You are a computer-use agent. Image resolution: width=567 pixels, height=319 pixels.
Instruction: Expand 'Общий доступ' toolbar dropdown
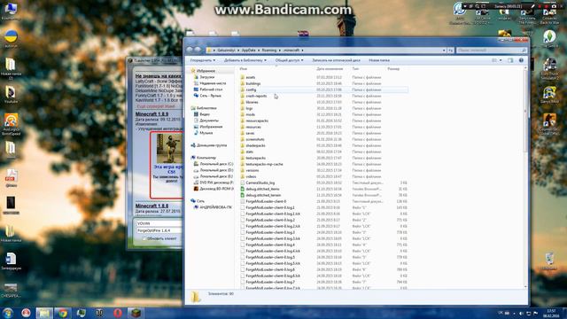pos(290,60)
